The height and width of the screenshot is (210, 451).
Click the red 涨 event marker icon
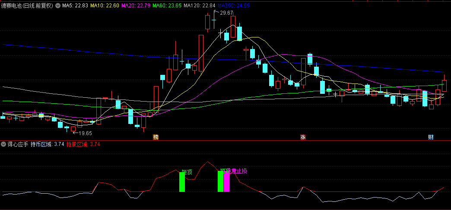point(303,137)
